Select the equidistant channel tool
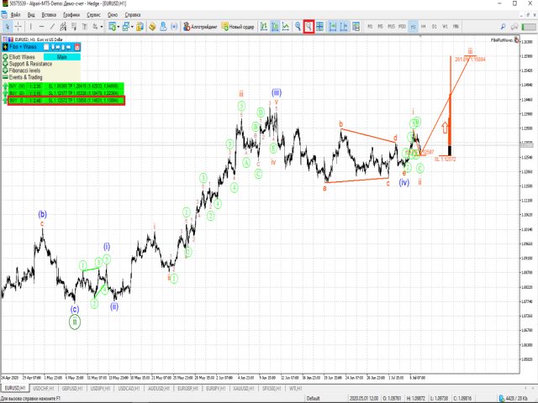 [x=63, y=26]
